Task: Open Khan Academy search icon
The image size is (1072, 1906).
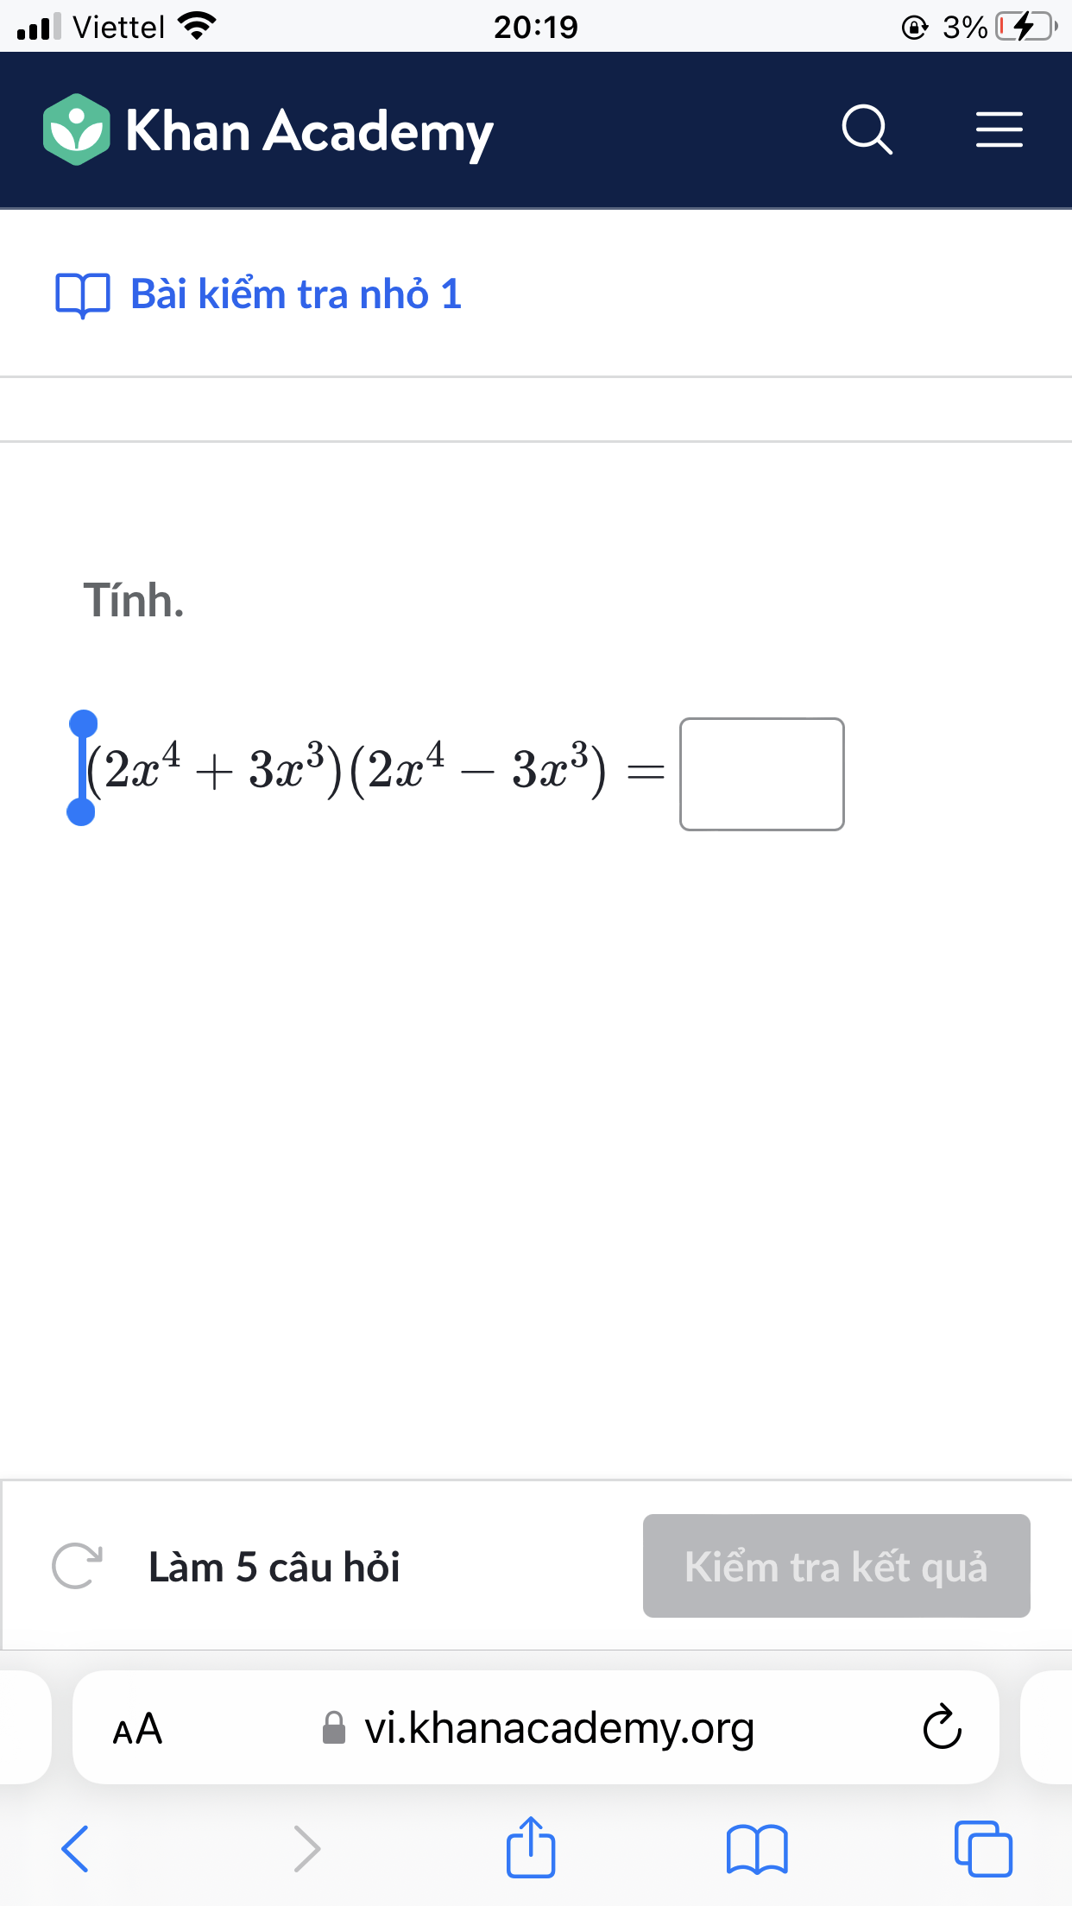Action: tap(867, 129)
